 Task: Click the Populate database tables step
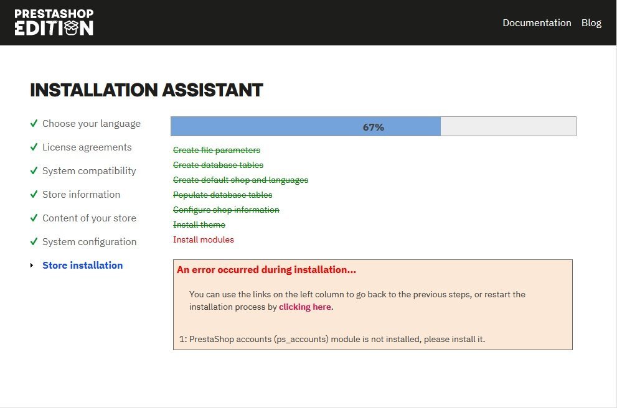pos(223,195)
